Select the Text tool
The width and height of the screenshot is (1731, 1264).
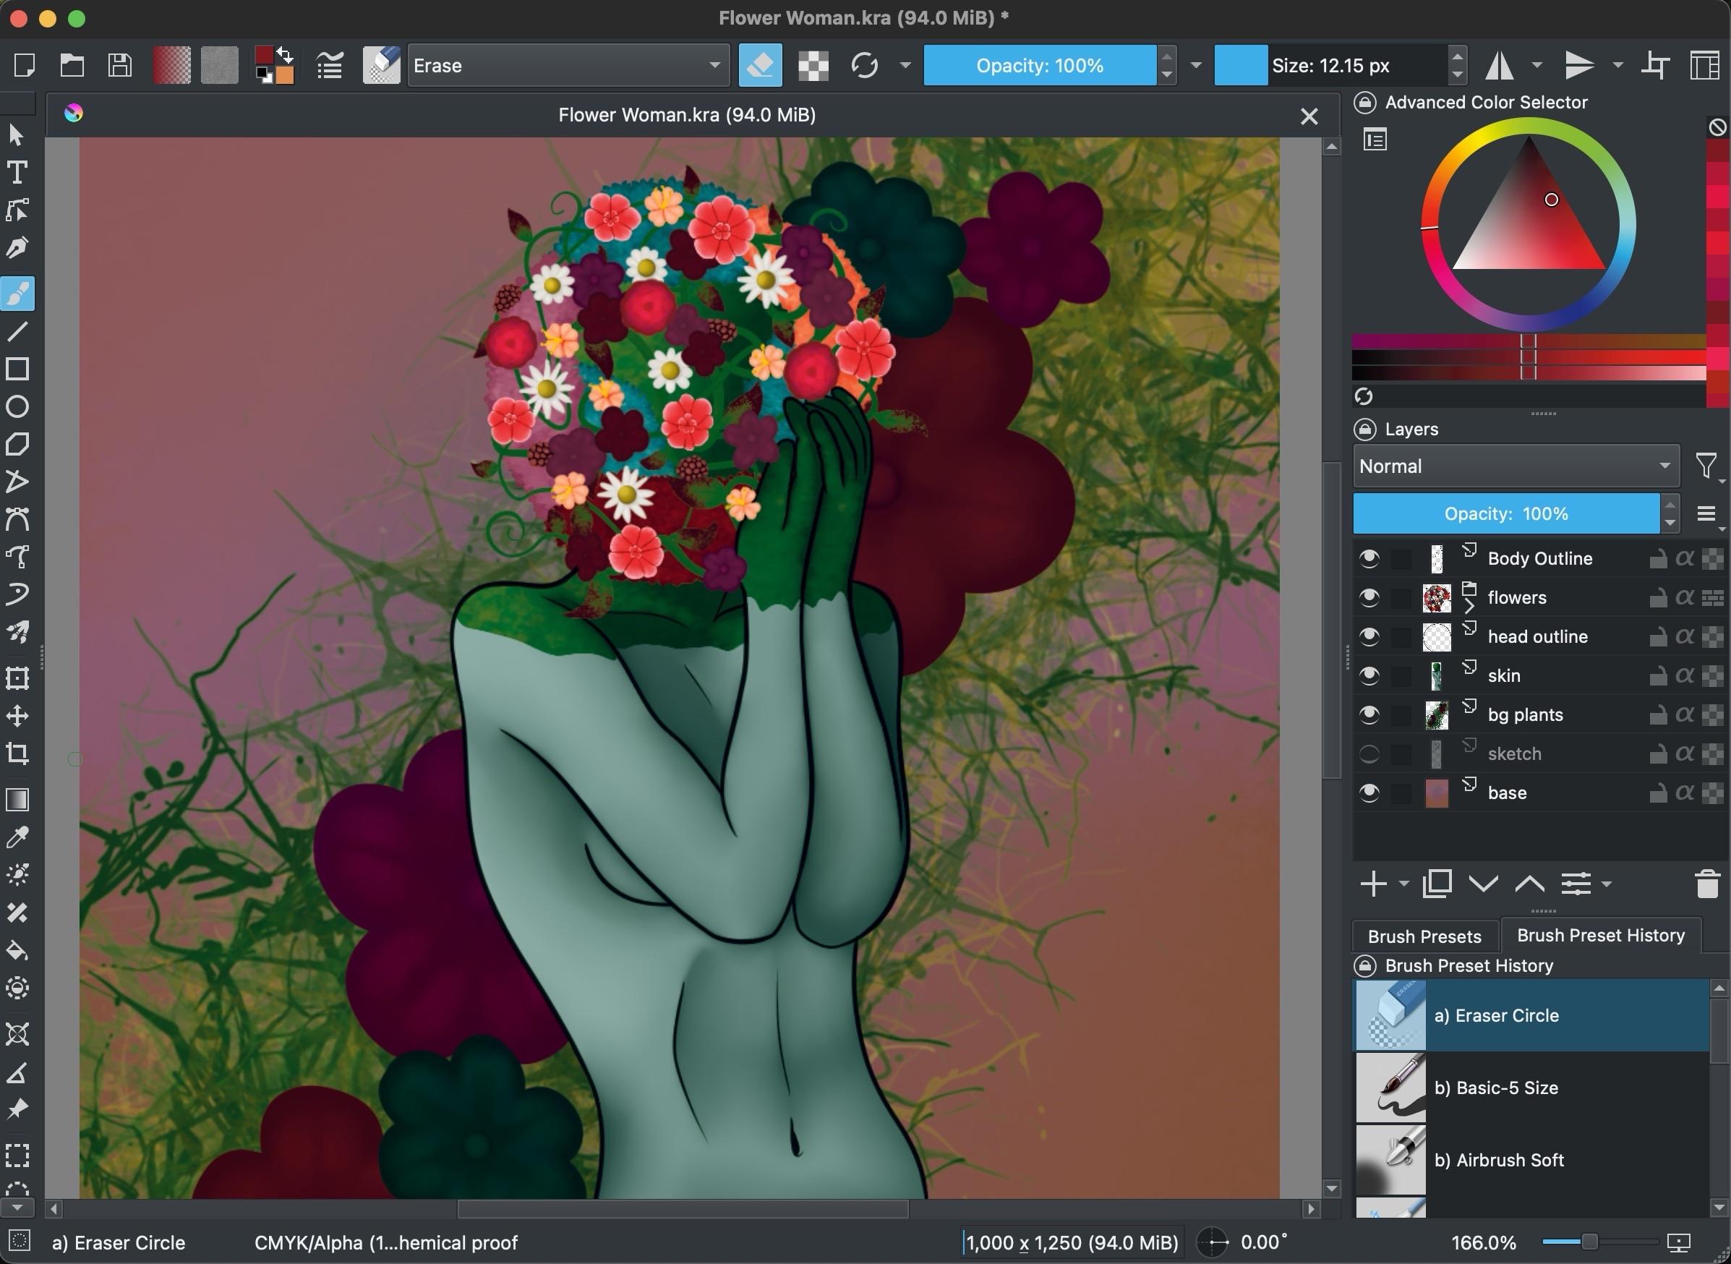(17, 173)
